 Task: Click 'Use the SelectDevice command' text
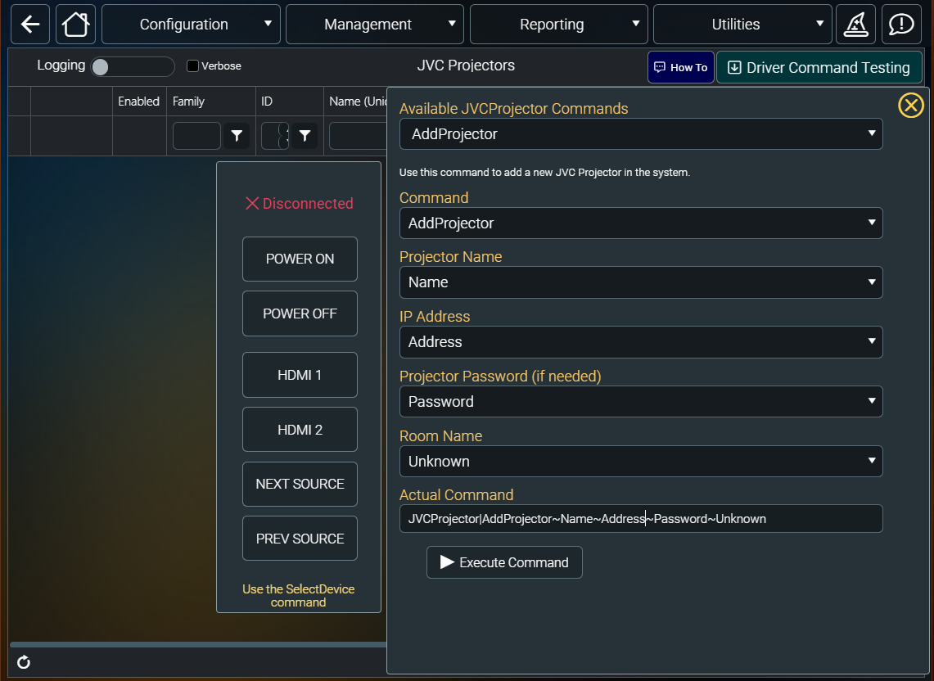tap(299, 596)
